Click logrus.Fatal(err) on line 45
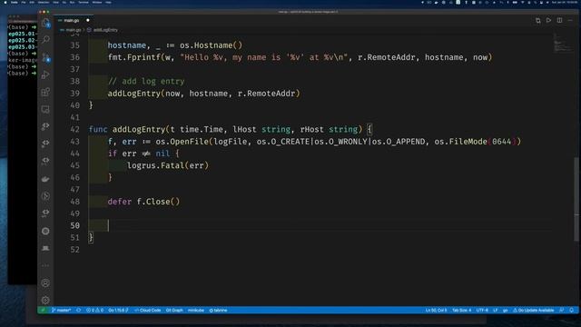The height and width of the screenshot is (327, 581). tap(168, 165)
